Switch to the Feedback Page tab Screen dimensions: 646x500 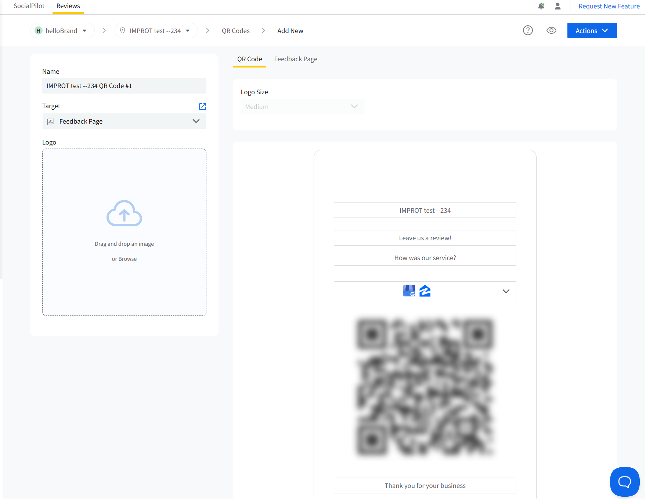[x=296, y=59]
